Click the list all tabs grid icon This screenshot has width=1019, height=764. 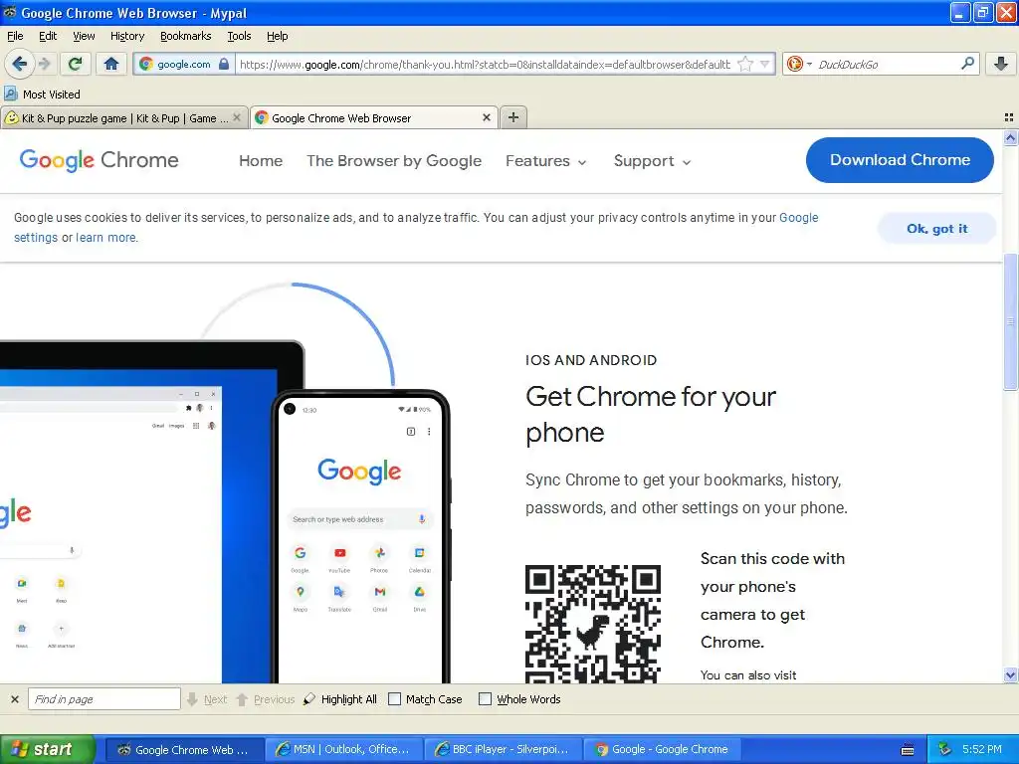(1009, 117)
